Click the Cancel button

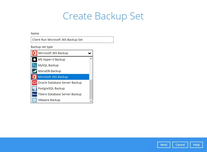click(180, 145)
